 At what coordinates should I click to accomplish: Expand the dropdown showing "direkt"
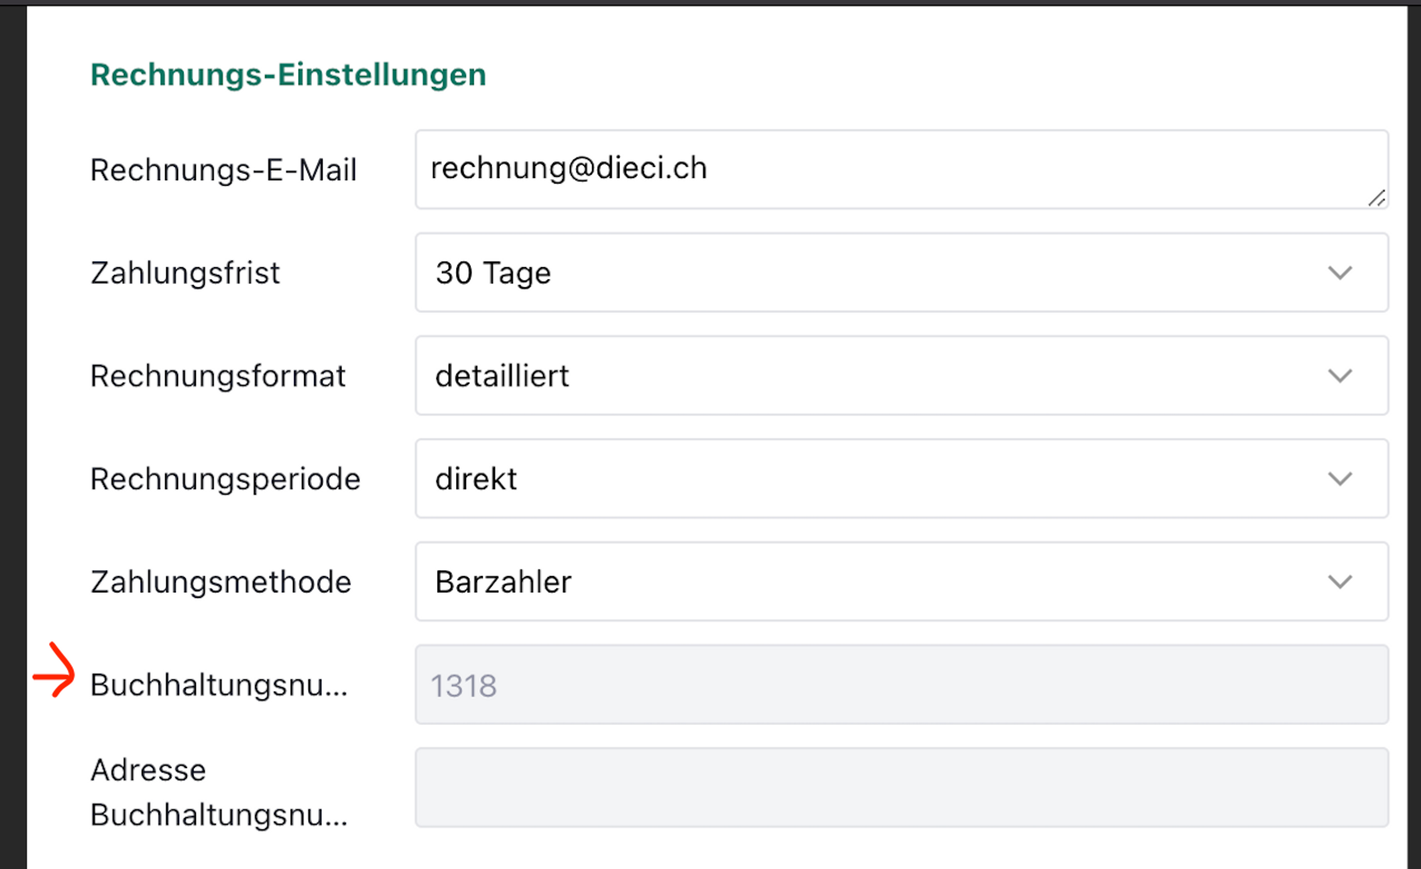click(x=853, y=479)
